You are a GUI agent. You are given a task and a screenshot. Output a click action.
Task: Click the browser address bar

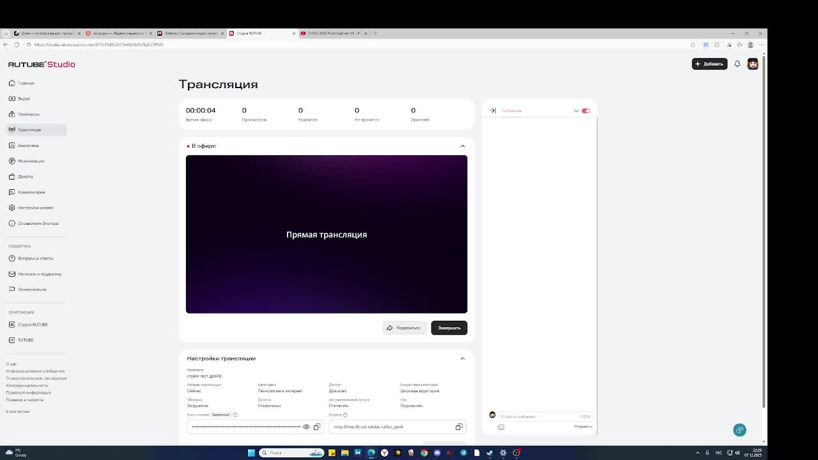[358, 45]
